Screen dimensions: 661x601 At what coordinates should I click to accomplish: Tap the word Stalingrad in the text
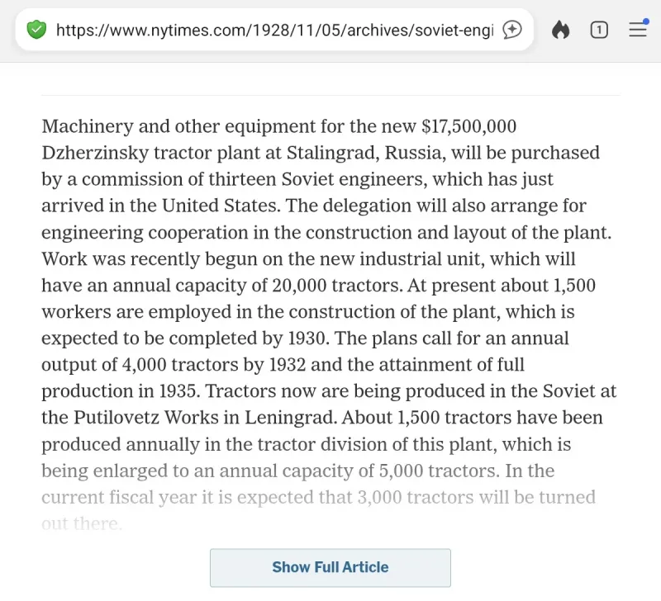pyautogui.click(x=333, y=154)
